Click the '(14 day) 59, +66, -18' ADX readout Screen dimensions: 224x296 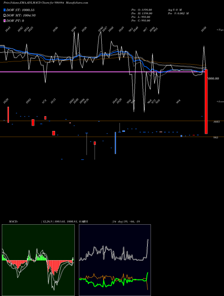coord(126,222)
